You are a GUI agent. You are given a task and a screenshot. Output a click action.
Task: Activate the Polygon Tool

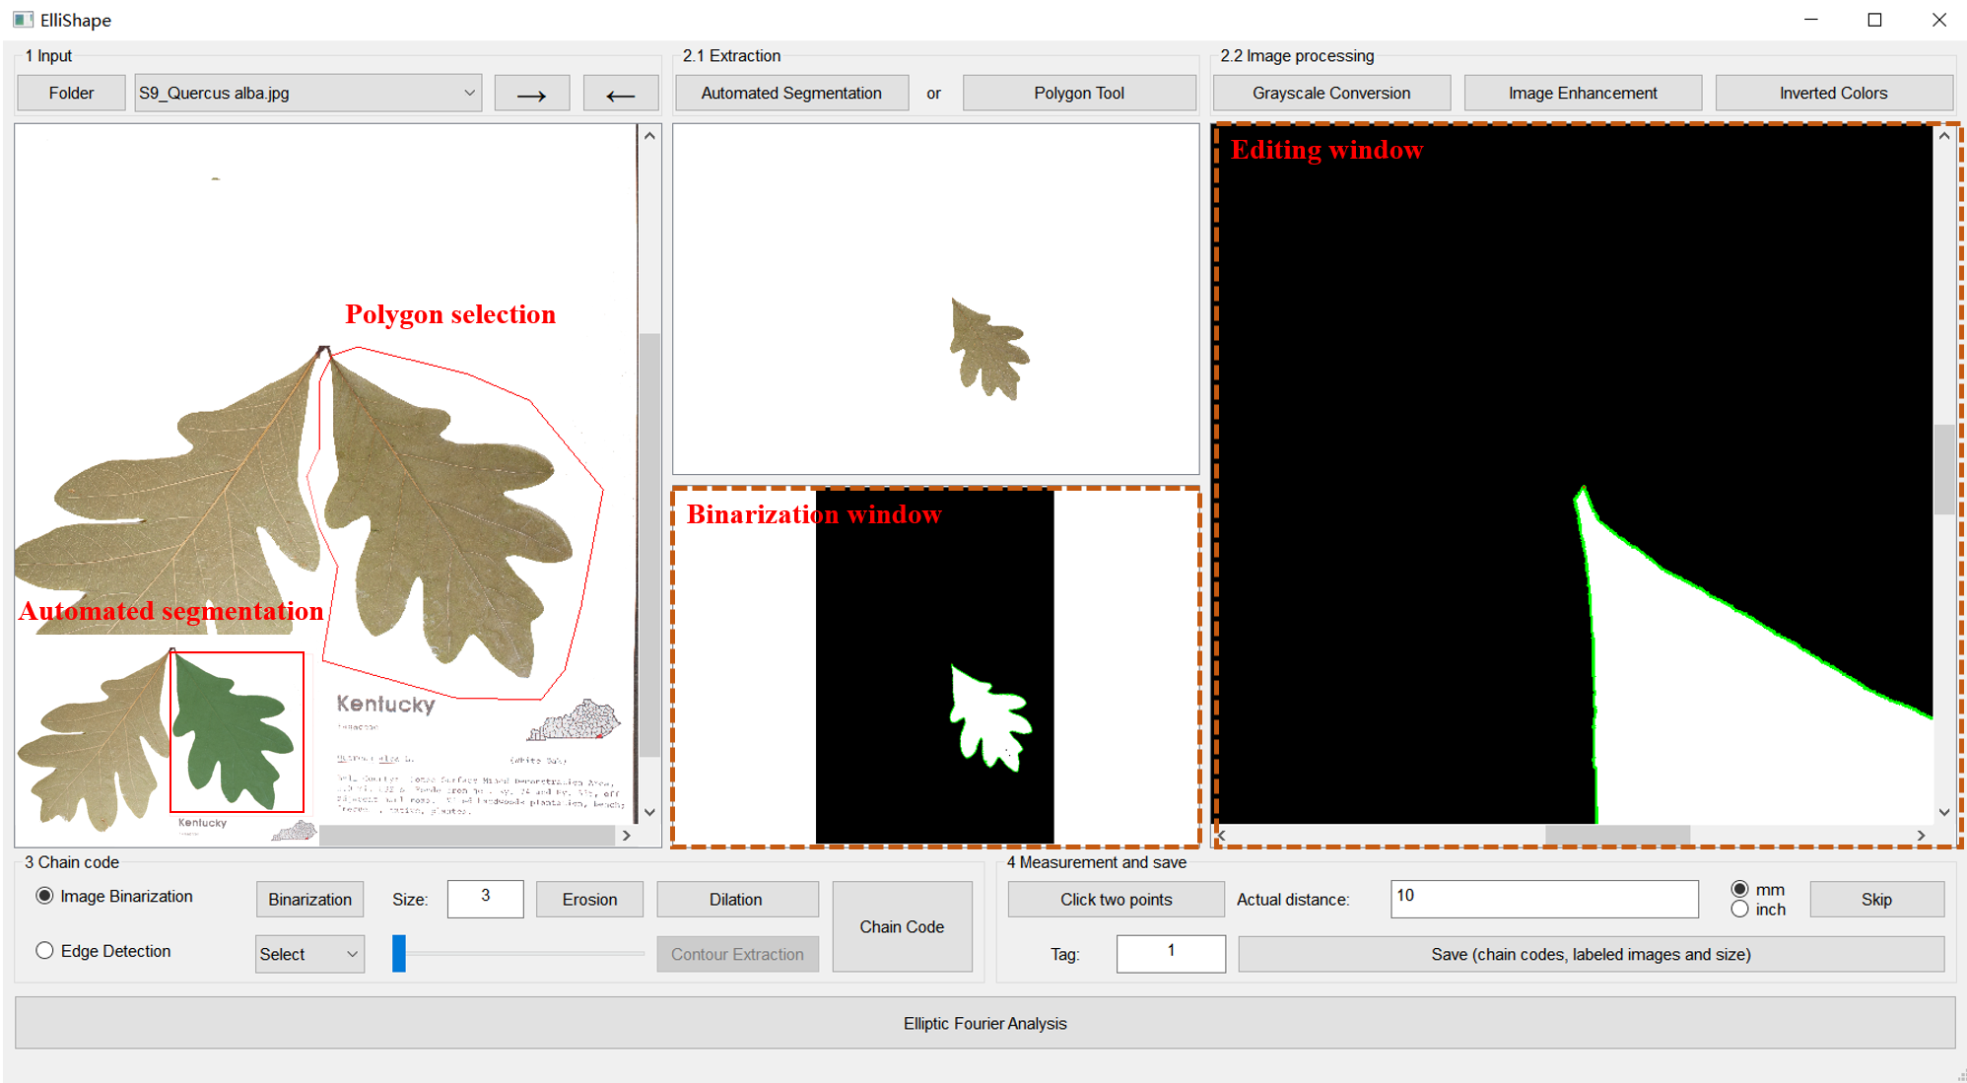coord(1078,94)
